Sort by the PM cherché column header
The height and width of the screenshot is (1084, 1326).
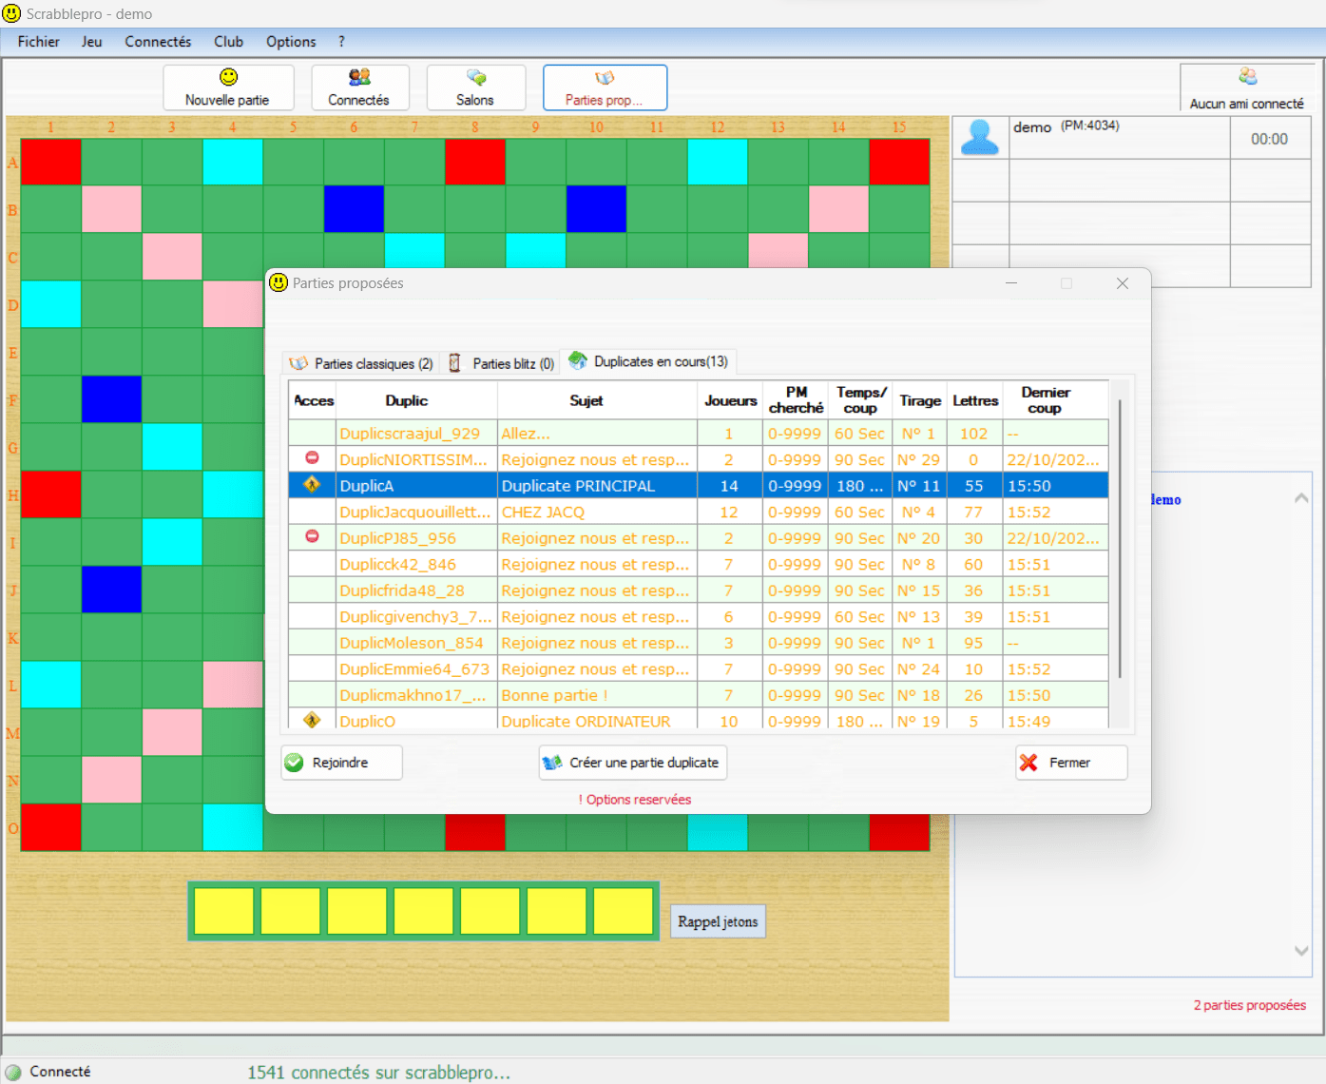click(x=797, y=400)
